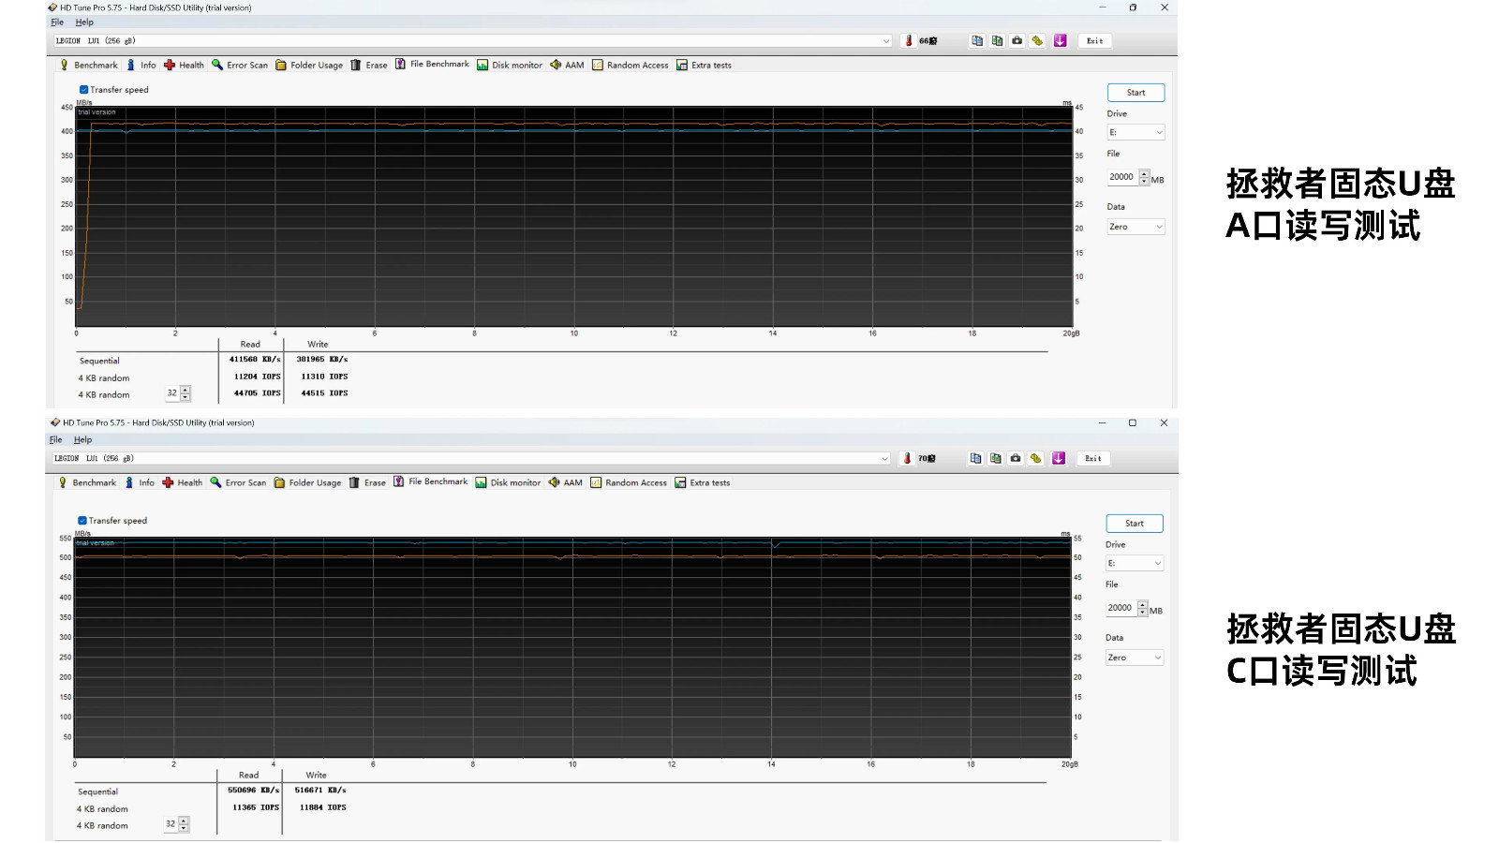Click the top window's benchmark graph area
This screenshot has height=843, width=1499.
[x=573, y=216]
